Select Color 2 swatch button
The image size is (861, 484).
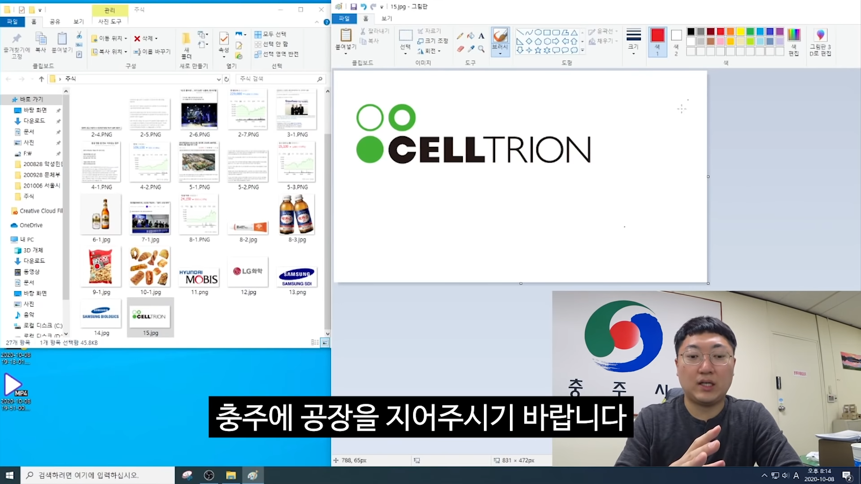(676, 41)
